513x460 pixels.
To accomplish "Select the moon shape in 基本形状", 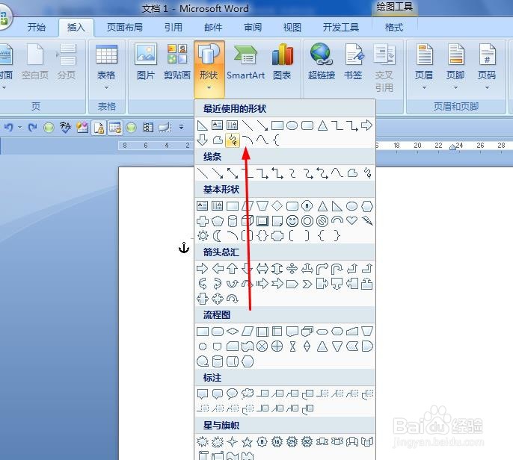I will pos(217,235).
